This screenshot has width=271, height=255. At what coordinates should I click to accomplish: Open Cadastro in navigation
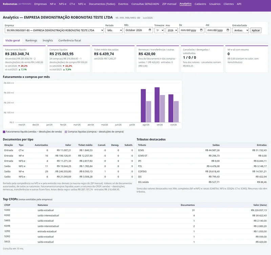tap(200, 4)
